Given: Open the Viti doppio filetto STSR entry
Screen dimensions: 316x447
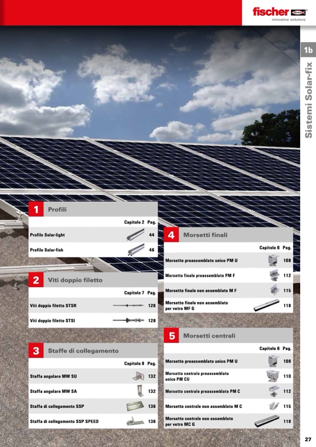Looking at the screenshot, I should point(54,306).
